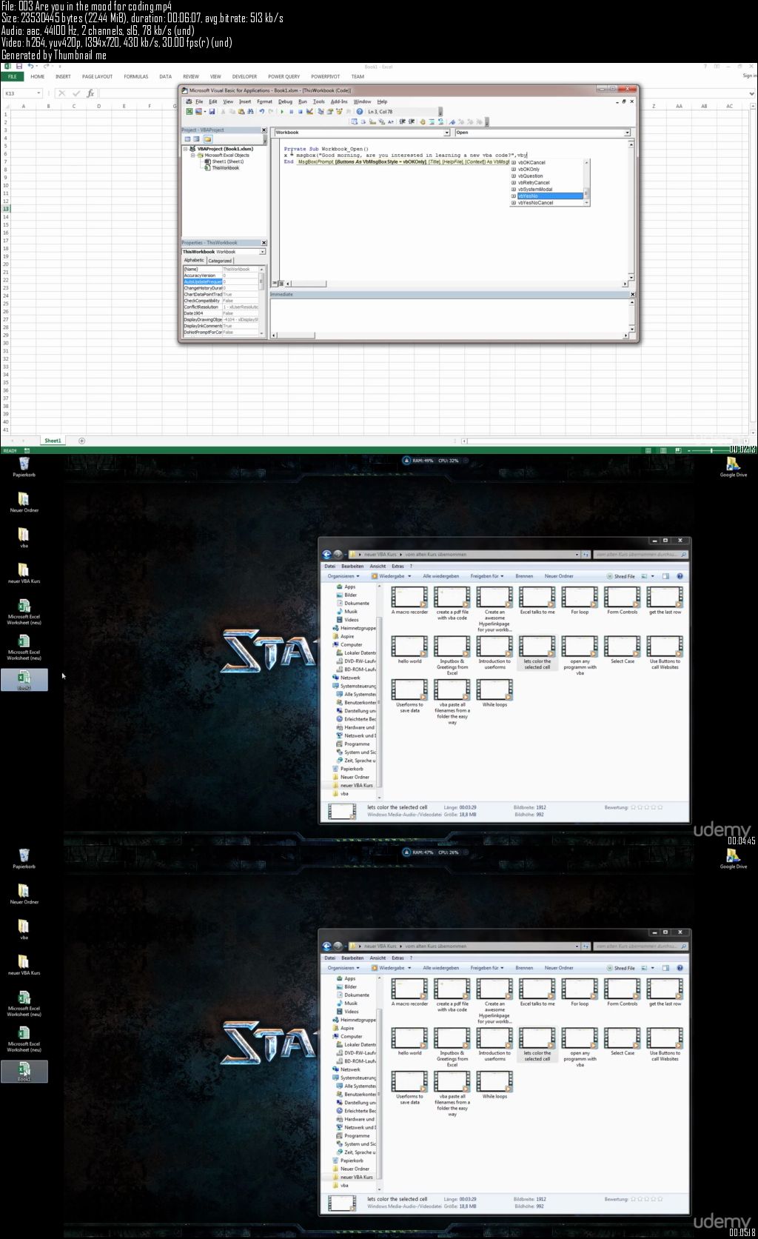Click the Toggle Folders icon in Project pane
The height and width of the screenshot is (1239, 758).
tap(208, 139)
